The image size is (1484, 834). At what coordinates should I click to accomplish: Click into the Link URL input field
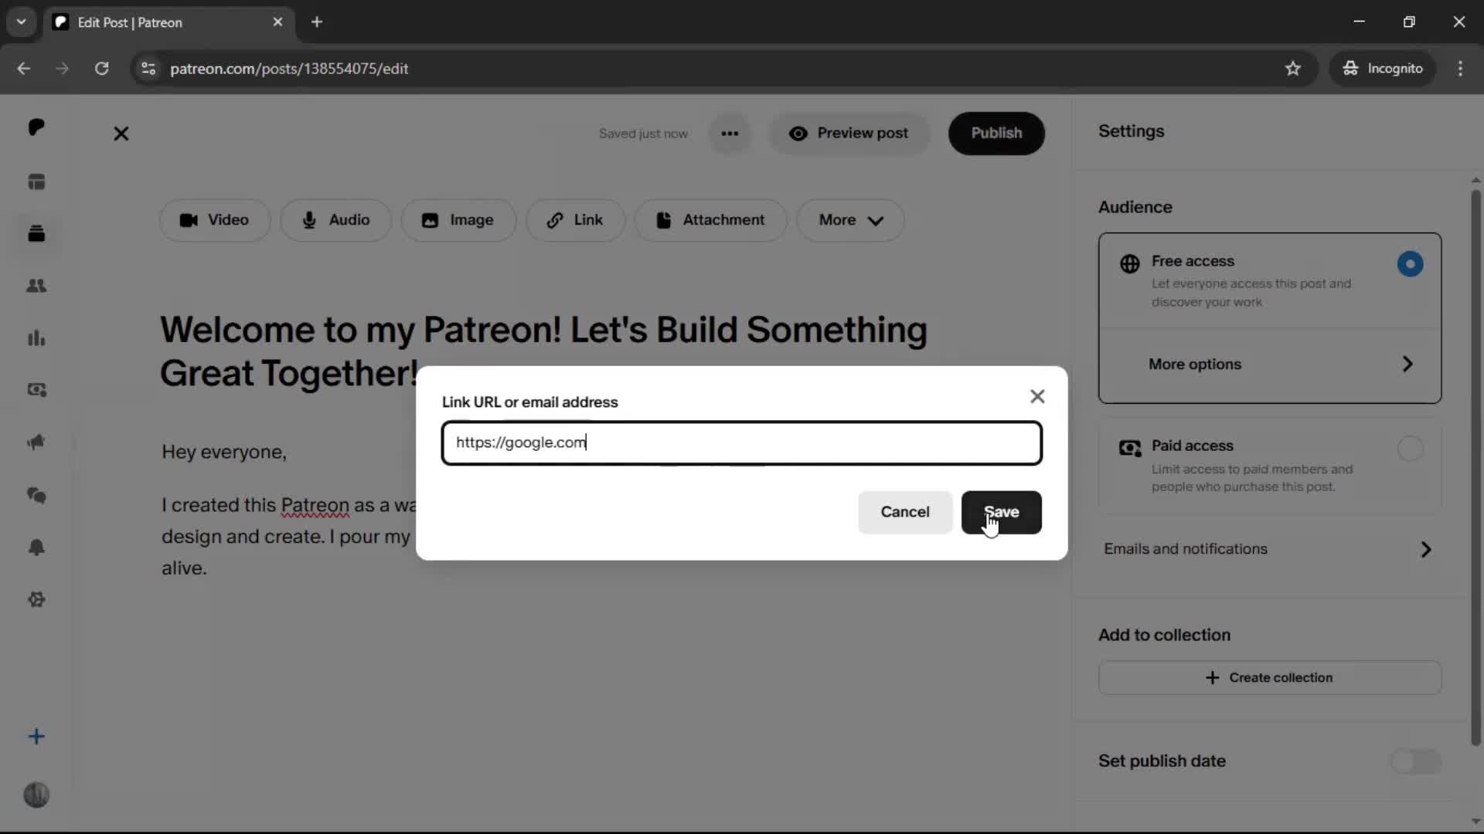point(742,443)
